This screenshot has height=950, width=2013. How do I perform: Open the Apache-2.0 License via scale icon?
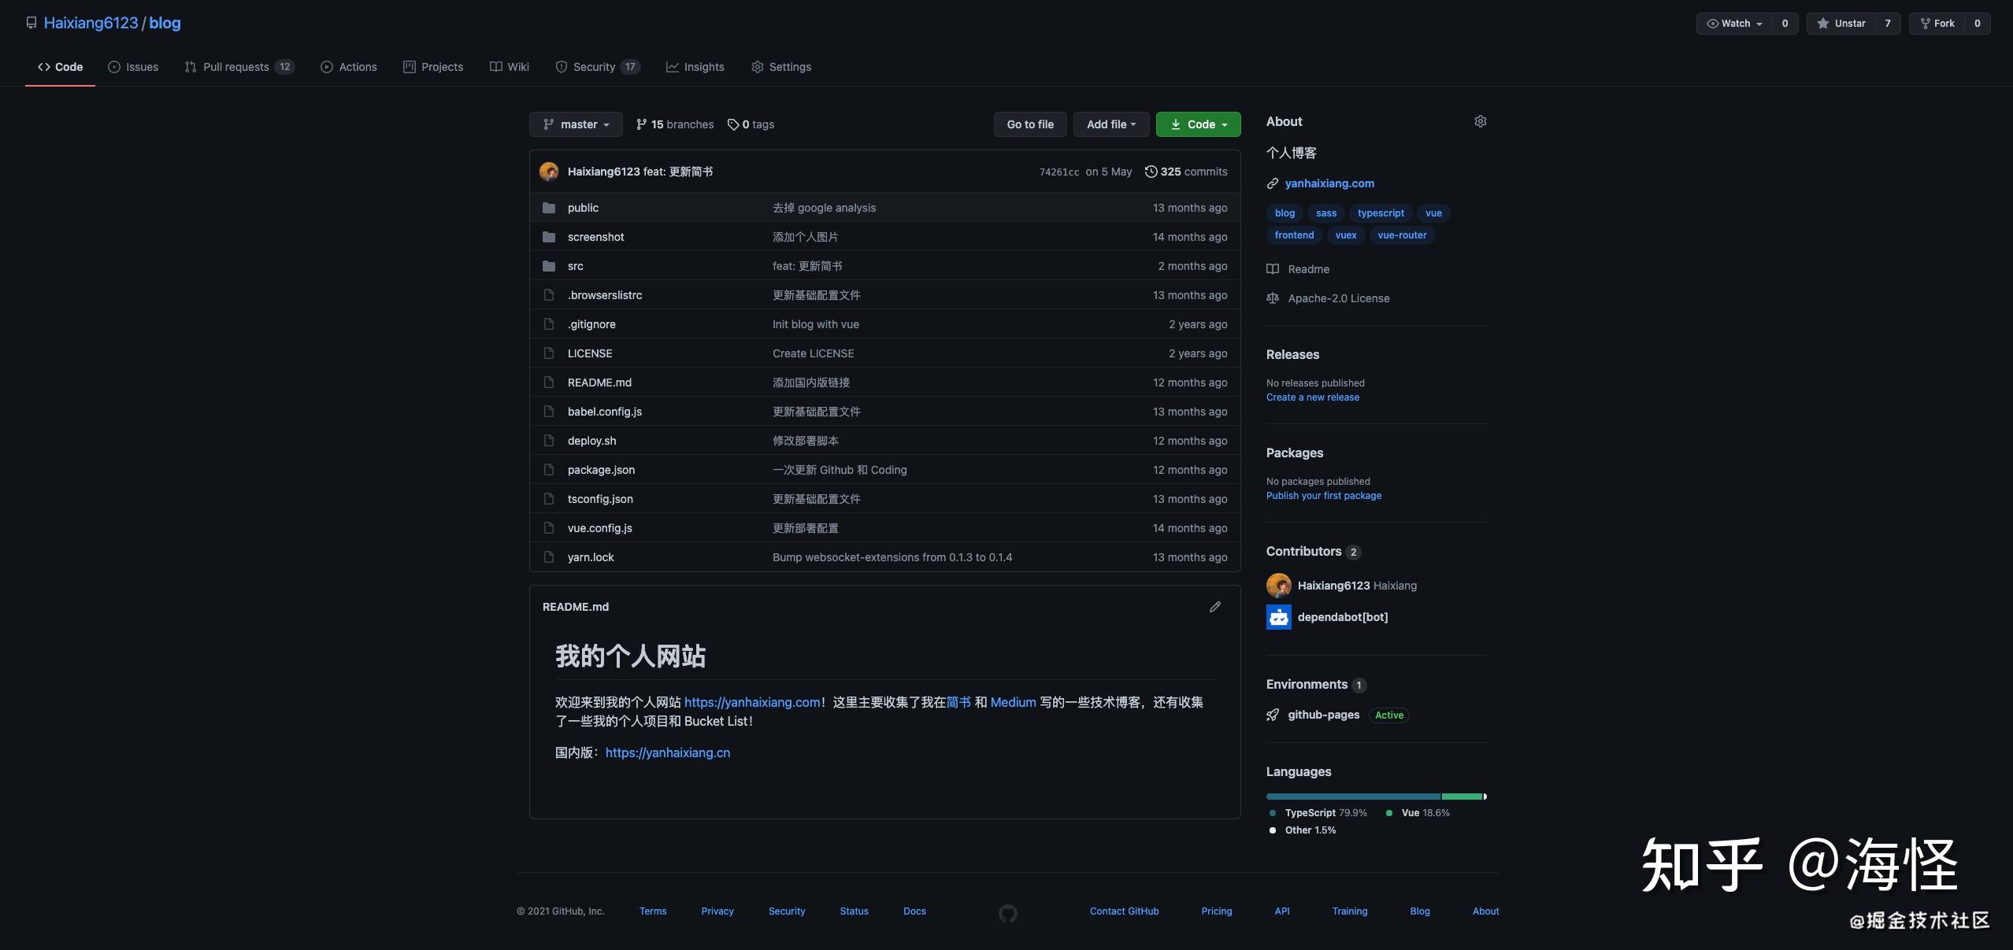pos(1272,298)
